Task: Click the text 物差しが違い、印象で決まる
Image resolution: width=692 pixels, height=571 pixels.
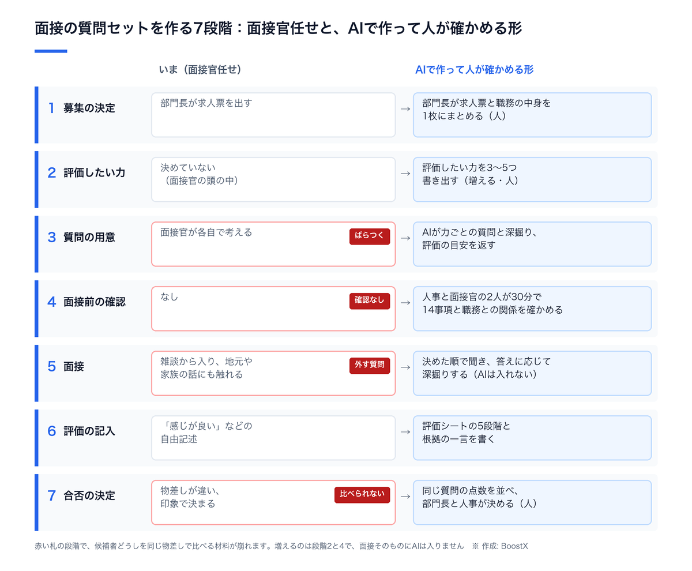Action: click(x=191, y=497)
